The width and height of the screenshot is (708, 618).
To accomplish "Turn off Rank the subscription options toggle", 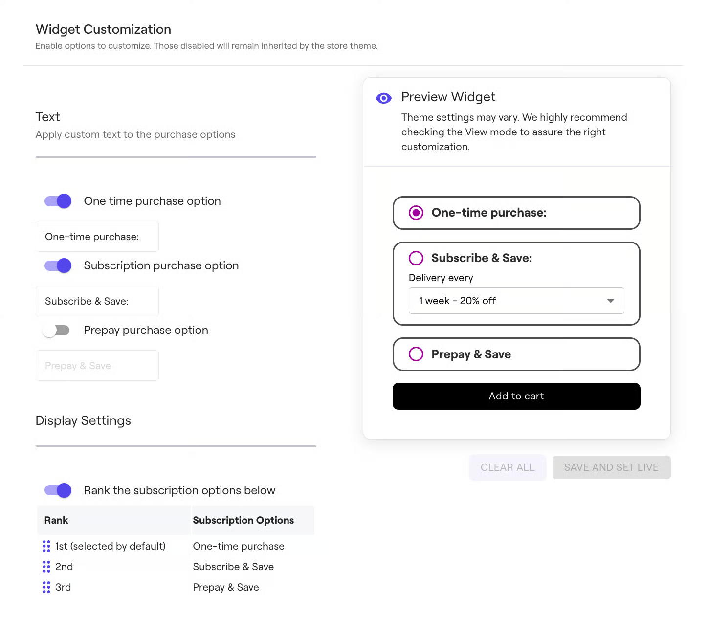I will click(58, 490).
